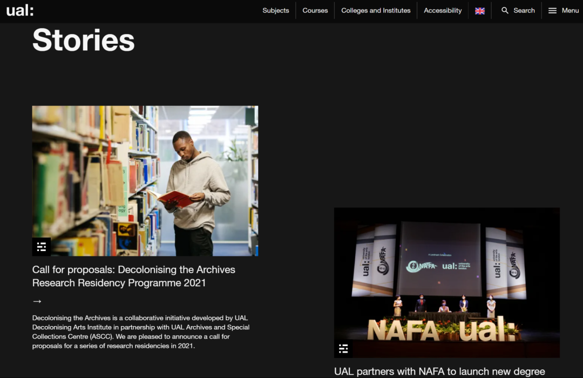
Task: Open the Courses navigation item
Action: point(315,10)
